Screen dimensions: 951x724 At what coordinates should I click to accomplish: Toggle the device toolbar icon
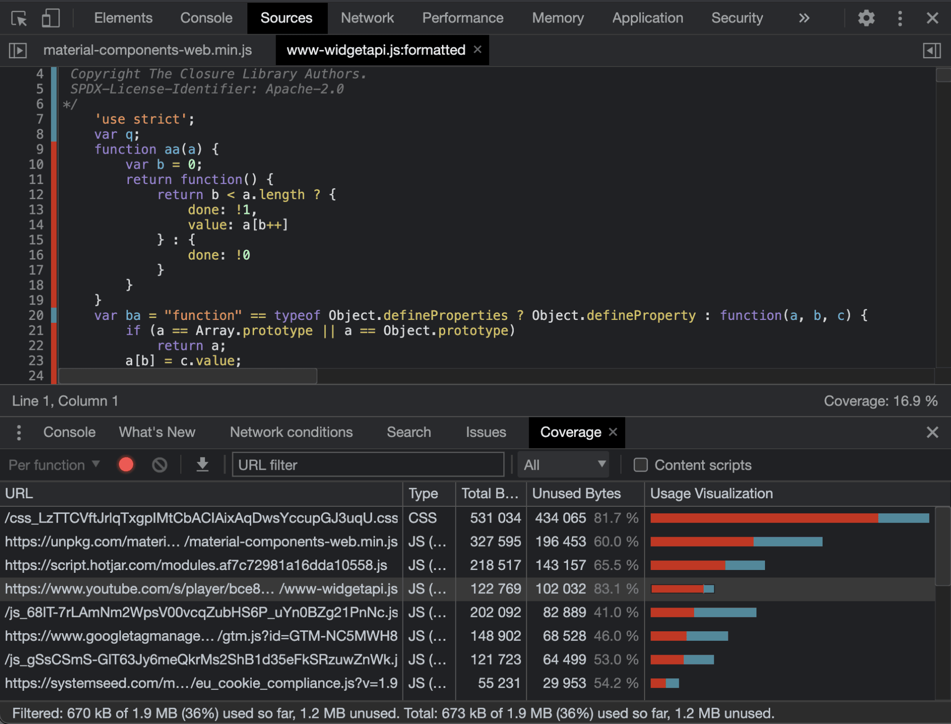[50, 18]
